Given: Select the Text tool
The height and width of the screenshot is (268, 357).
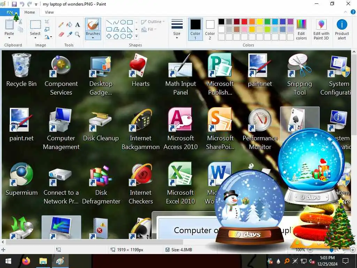Looking at the screenshot, I should [x=77, y=25].
